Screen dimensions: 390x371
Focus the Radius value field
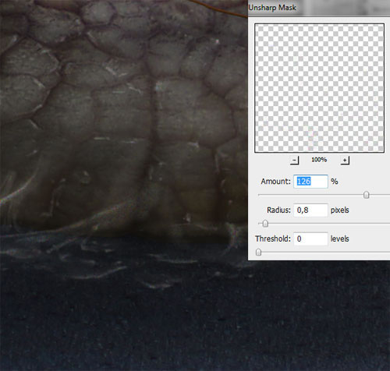(310, 210)
